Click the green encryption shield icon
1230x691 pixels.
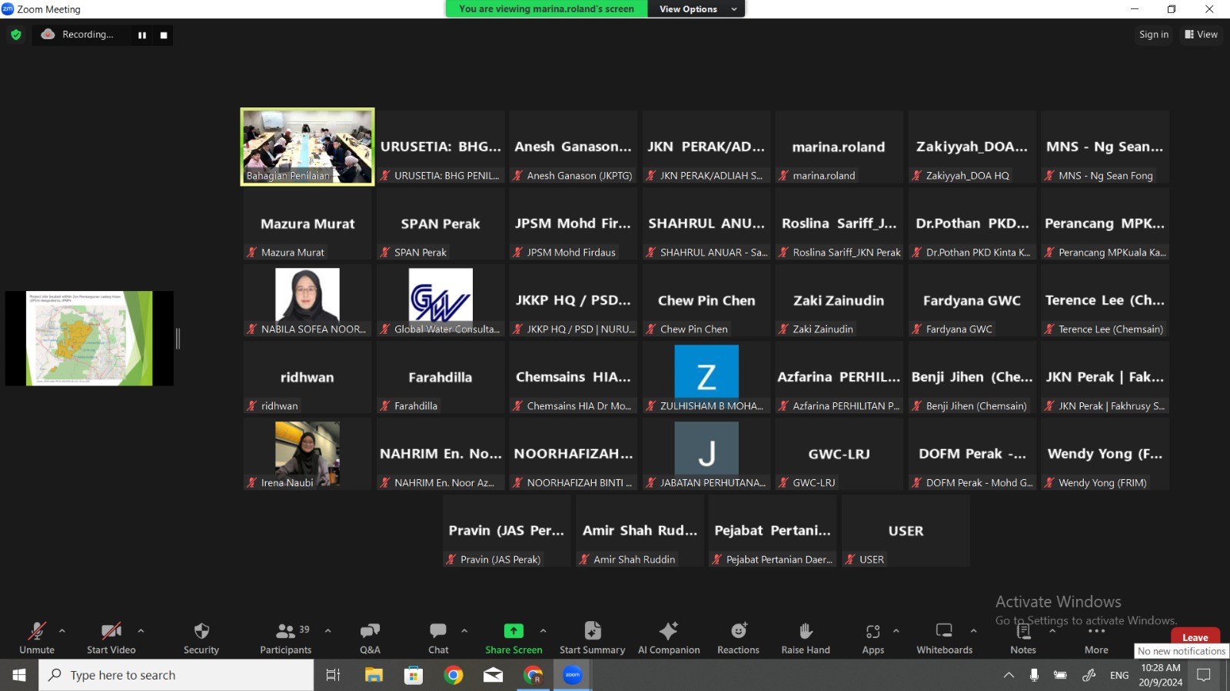[16, 35]
